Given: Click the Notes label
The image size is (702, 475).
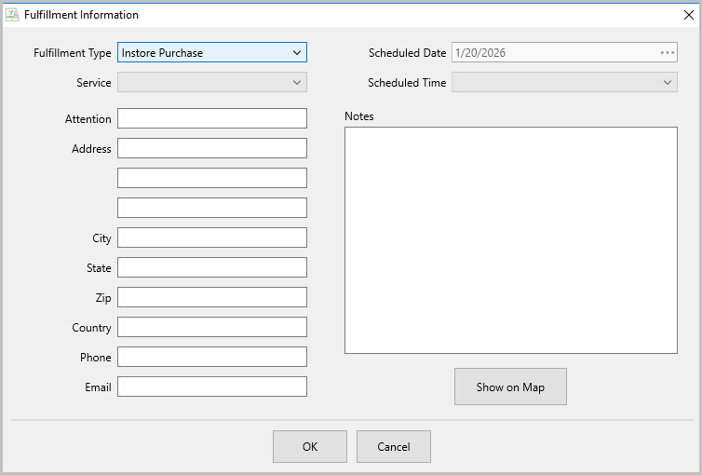Looking at the screenshot, I should [359, 116].
